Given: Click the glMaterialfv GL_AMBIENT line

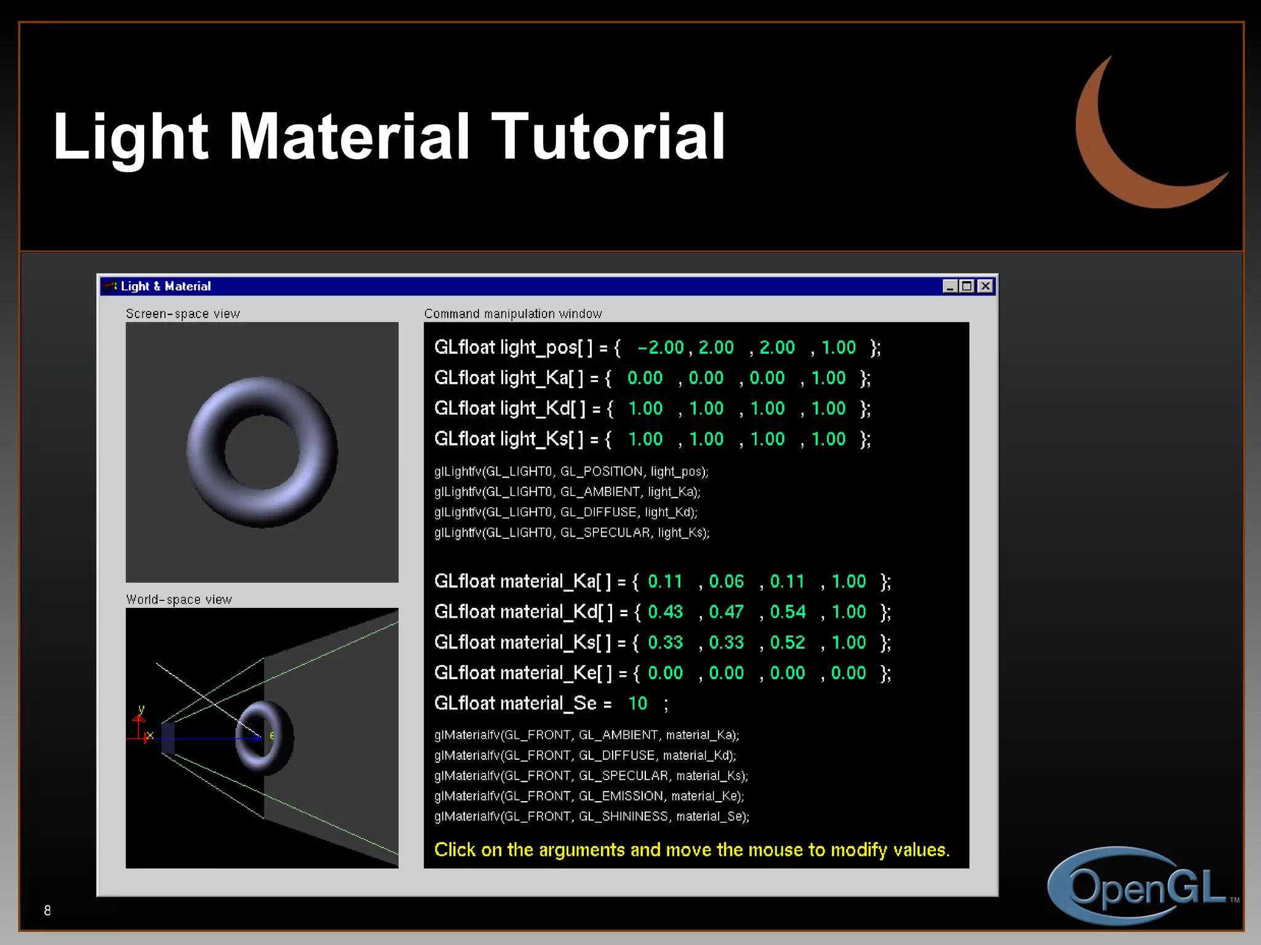Looking at the screenshot, I should [x=587, y=735].
